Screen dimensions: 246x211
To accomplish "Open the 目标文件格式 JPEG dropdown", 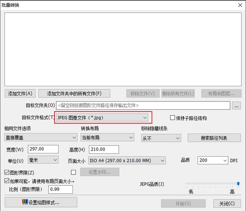I will (x=102, y=118).
